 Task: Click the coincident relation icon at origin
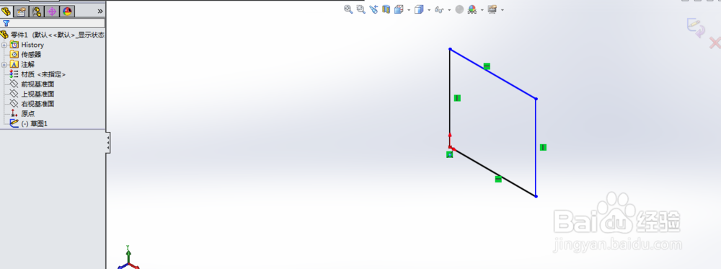[x=450, y=154]
